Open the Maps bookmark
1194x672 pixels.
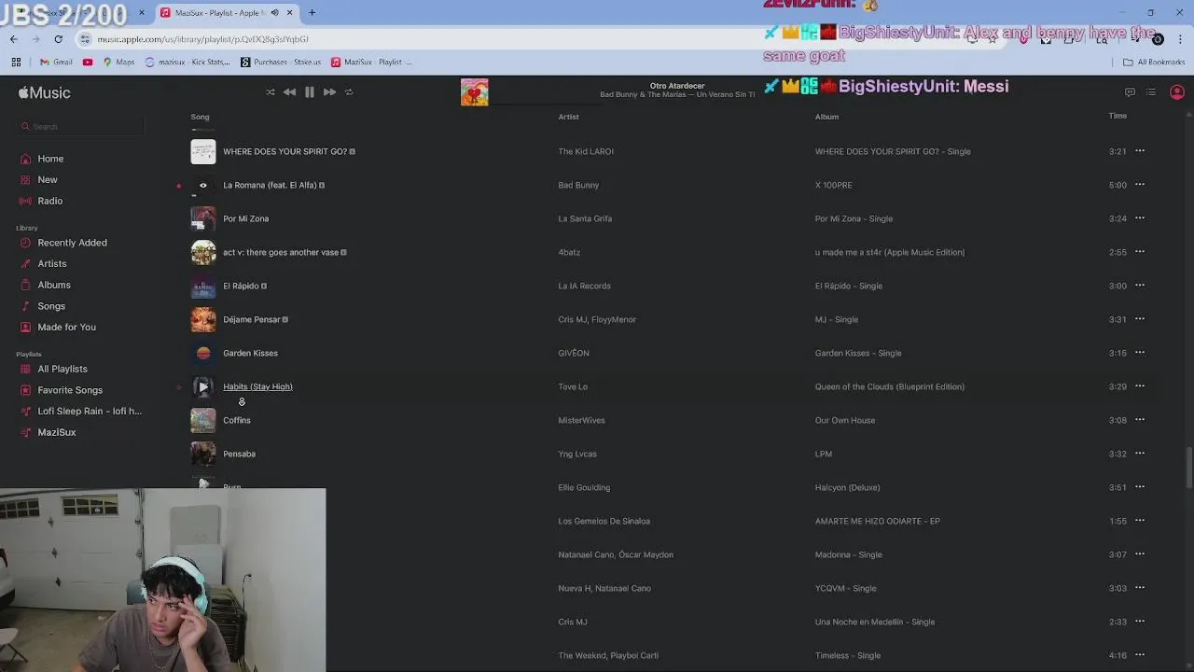(x=118, y=63)
